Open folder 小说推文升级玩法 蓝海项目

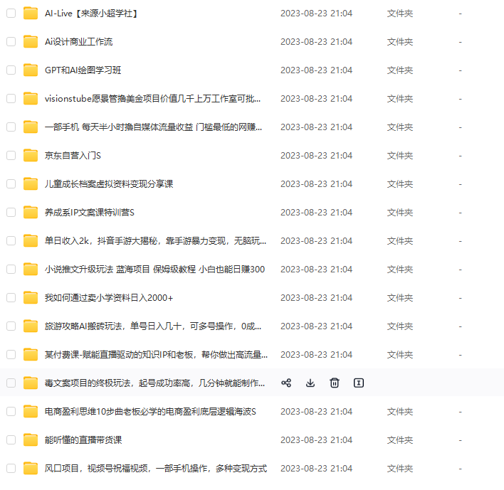(x=154, y=269)
